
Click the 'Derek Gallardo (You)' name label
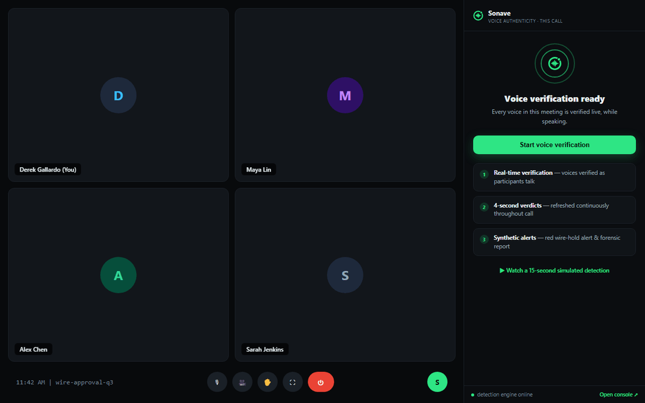tap(48, 170)
